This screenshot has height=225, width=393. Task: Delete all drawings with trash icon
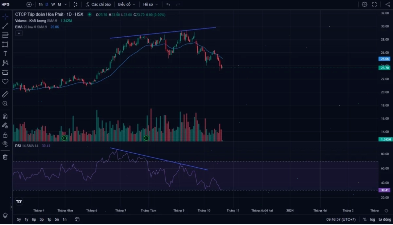point(5,157)
